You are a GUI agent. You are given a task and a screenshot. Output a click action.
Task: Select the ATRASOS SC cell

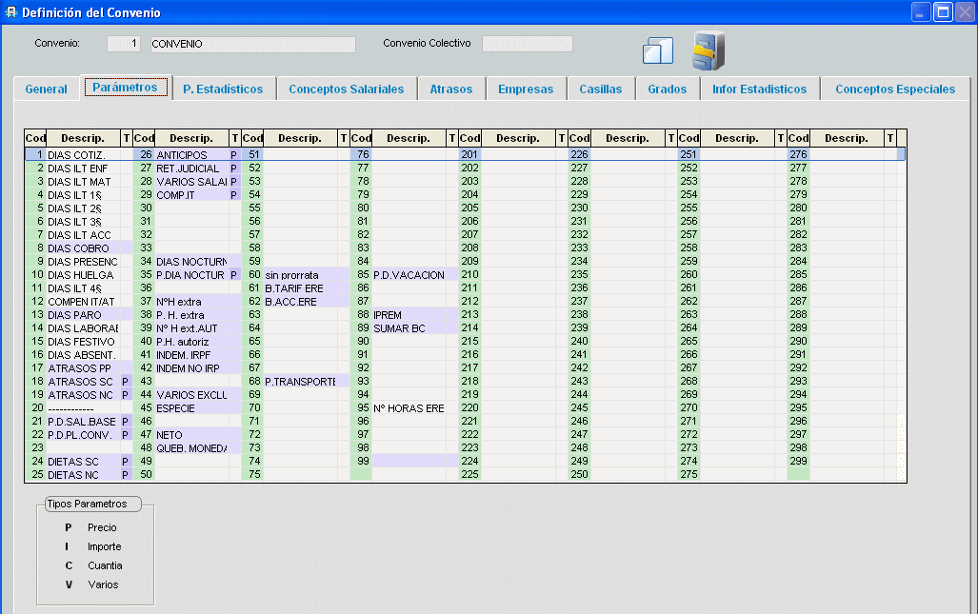(84, 382)
